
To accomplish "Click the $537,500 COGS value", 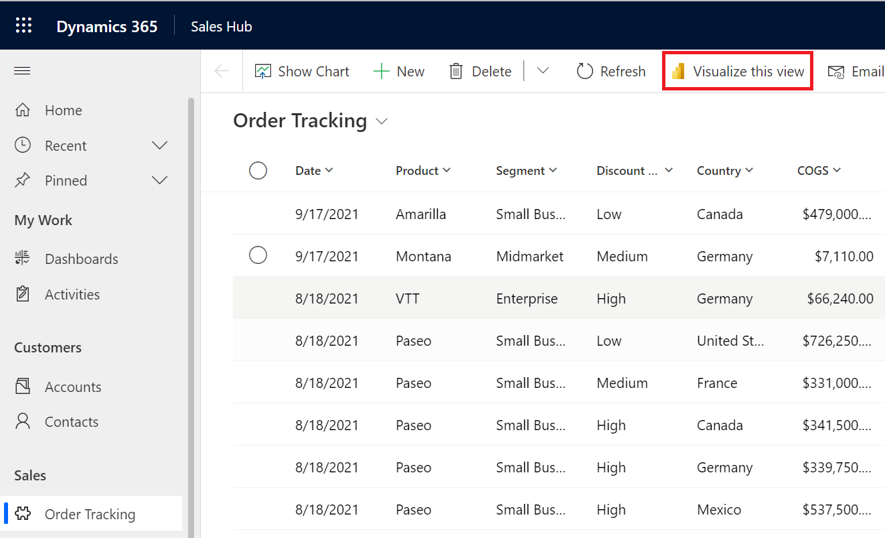I will [837, 509].
